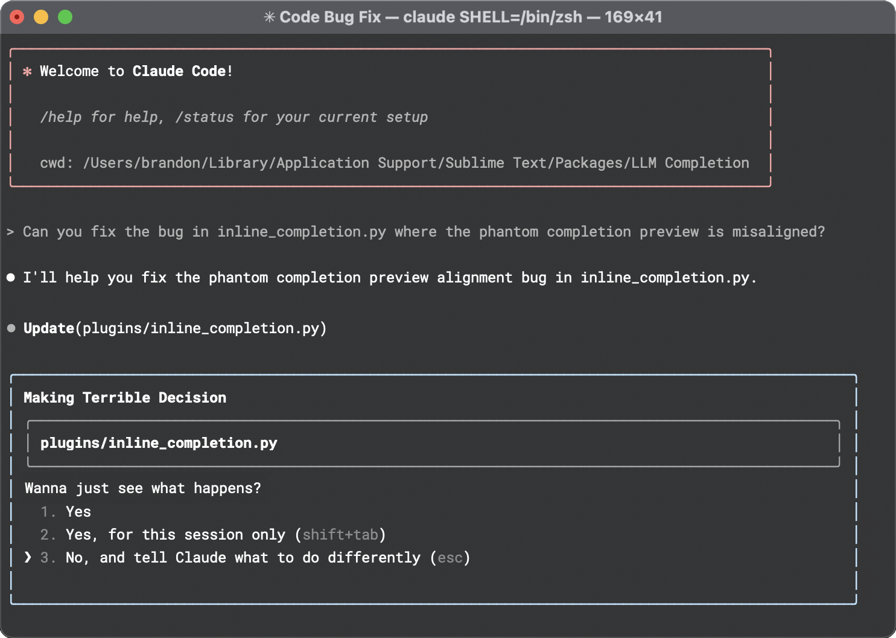This screenshot has height=638, width=896.
Task: Click the plugins/inline_completion.py file box
Action: click(x=433, y=444)
